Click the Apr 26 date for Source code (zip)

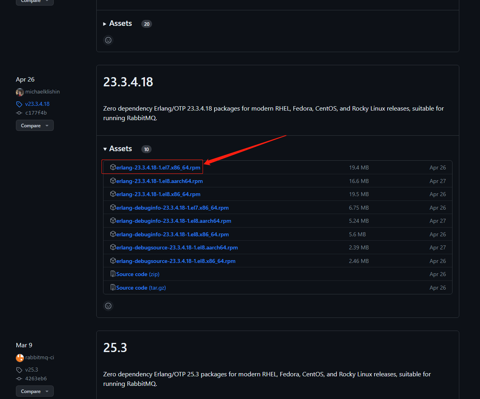(438, 274)
